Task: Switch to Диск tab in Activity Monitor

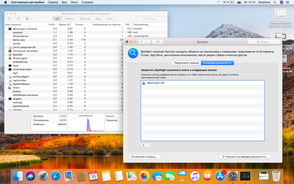Action: (98, 19)
